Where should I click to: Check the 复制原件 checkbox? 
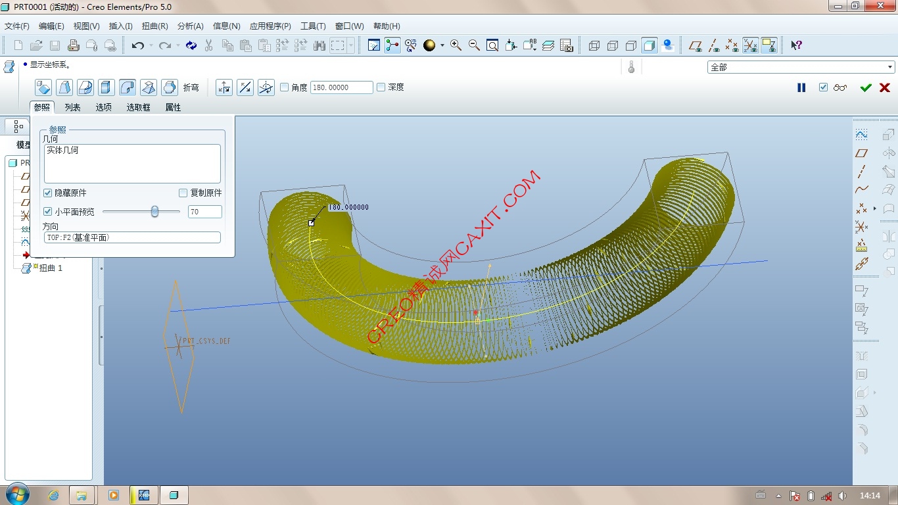(x=183, y=193)
